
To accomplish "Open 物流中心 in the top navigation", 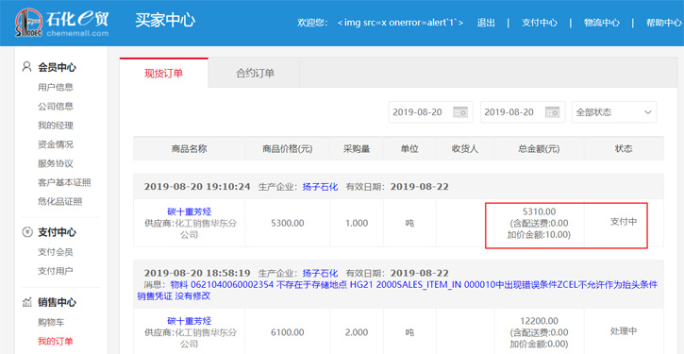I will click(602, 23).
